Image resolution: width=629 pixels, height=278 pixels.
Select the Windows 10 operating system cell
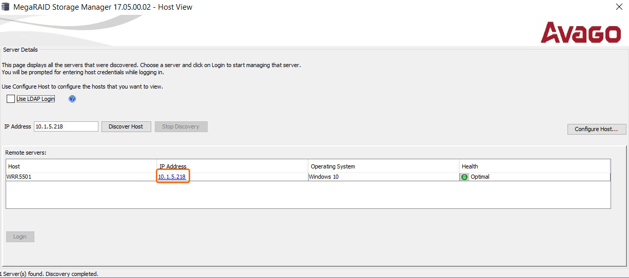tap(383, 177)
